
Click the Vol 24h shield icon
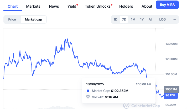(x=88, y=97)
